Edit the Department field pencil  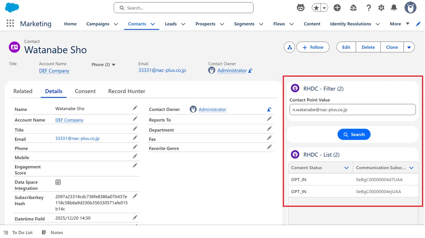click(269, 129)
